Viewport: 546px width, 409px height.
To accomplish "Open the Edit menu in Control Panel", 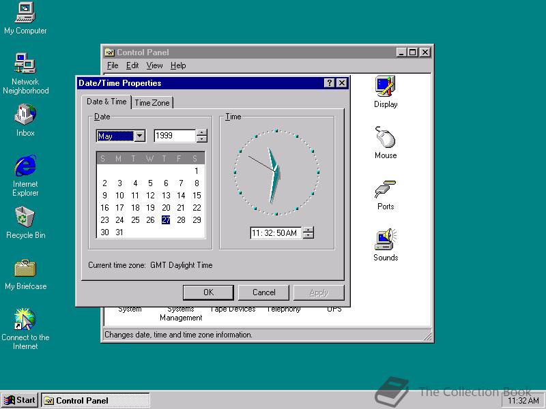I will 132,65.
